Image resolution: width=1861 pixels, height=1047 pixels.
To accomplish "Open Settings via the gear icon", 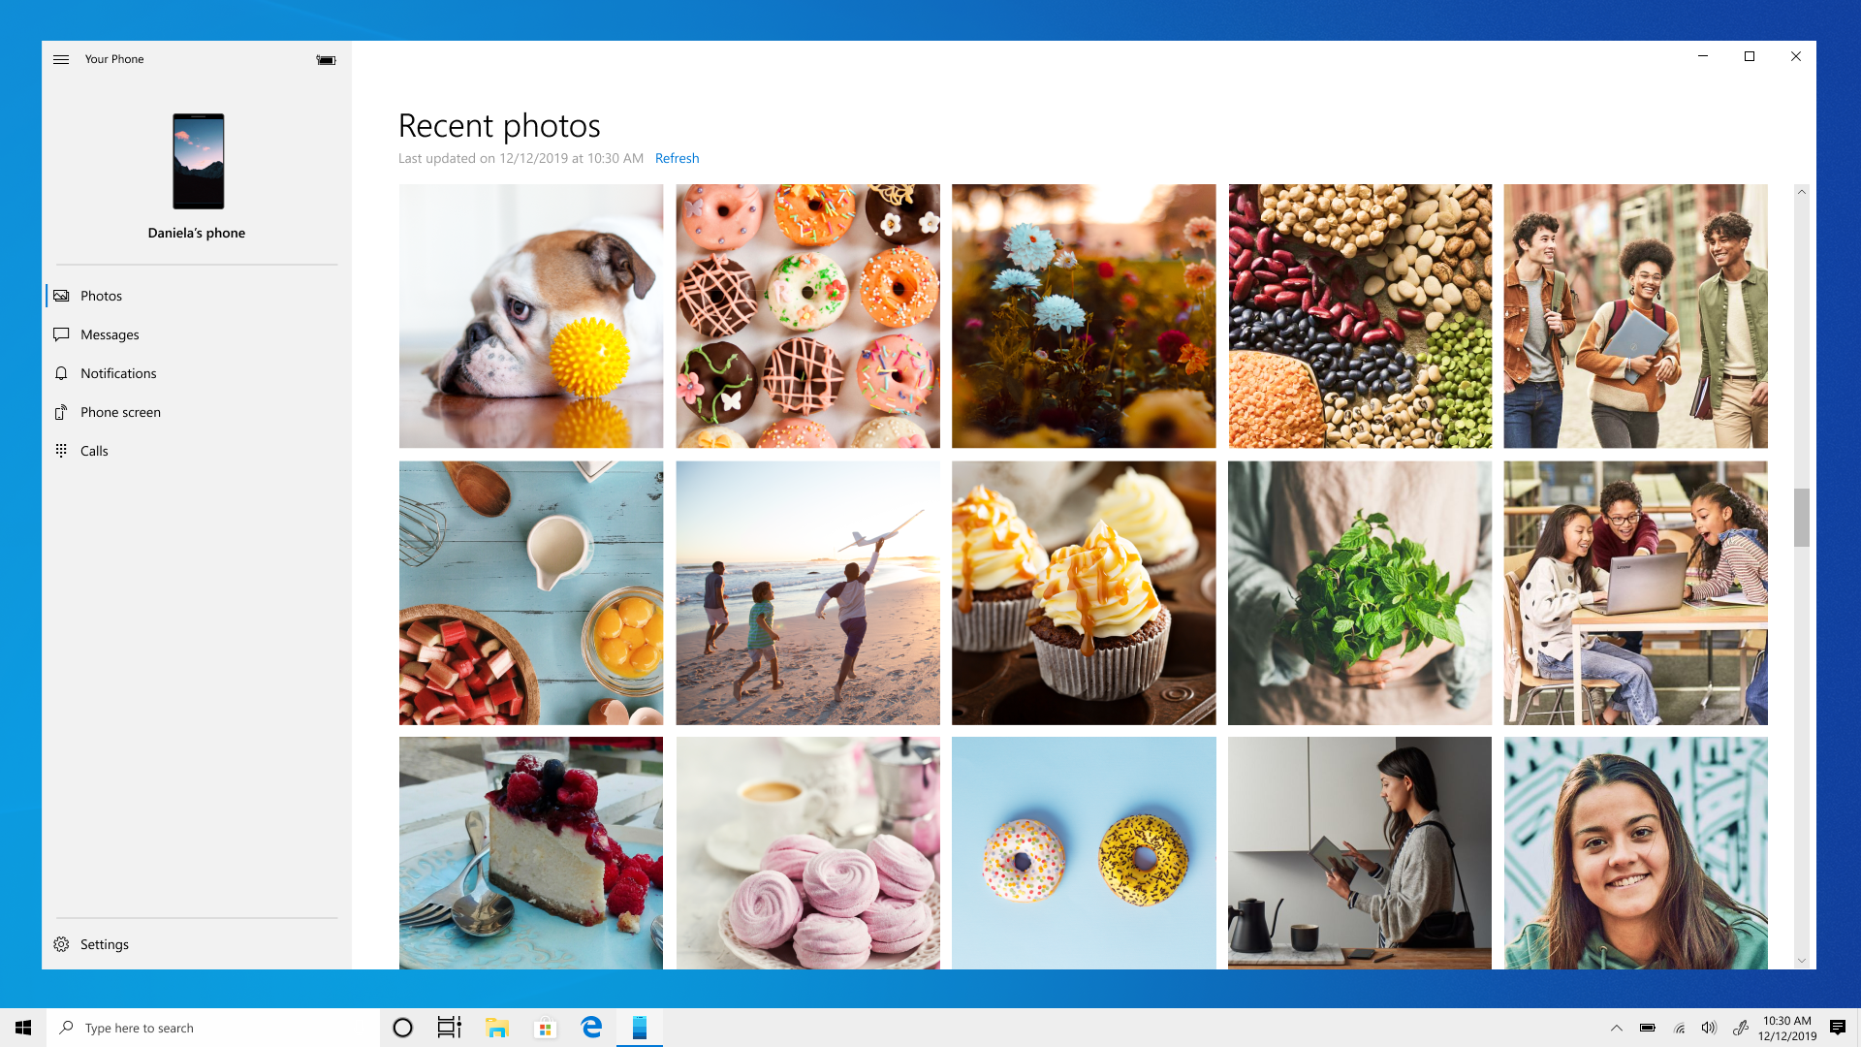I will click(61, 943).
